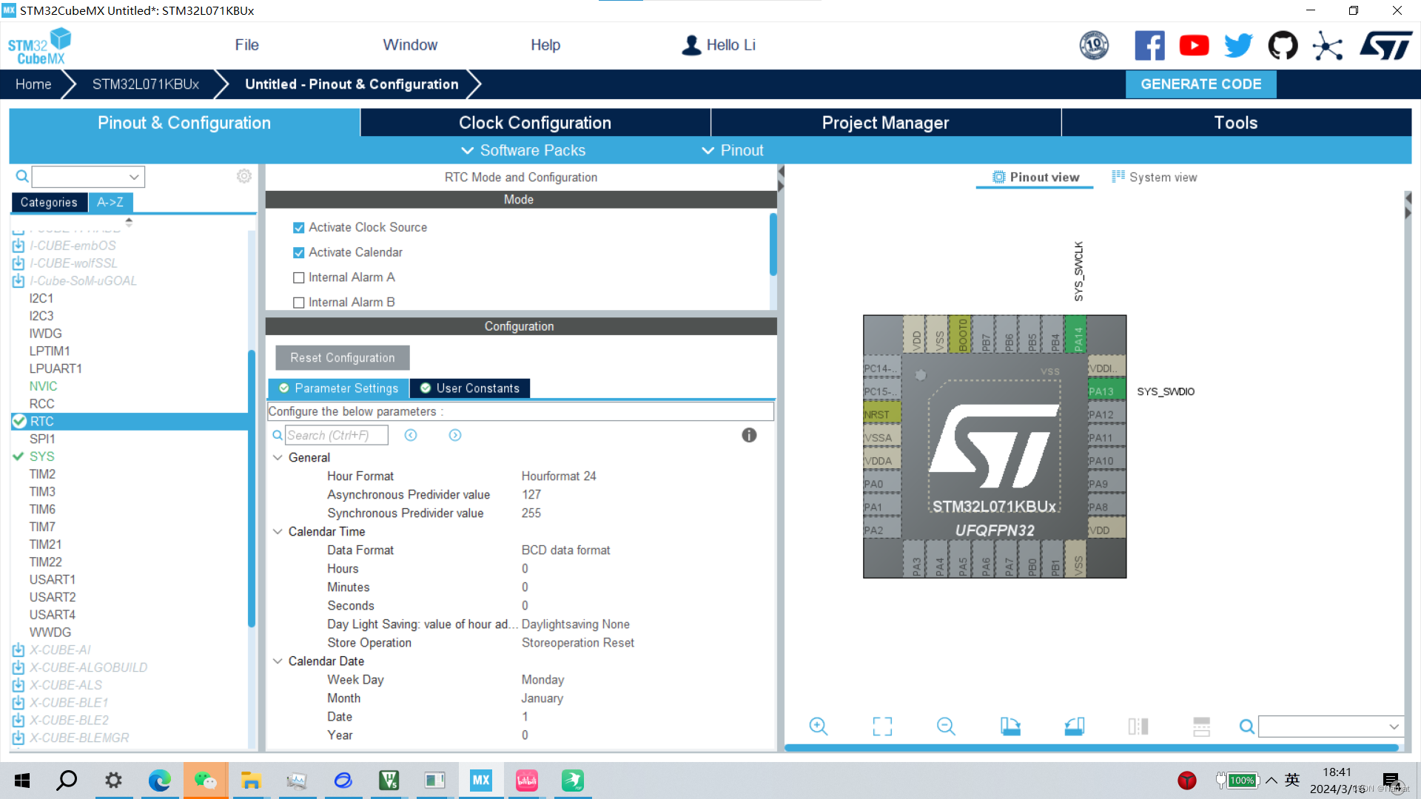
Task: Click the parameter info icon
Action: pos(749,435)
